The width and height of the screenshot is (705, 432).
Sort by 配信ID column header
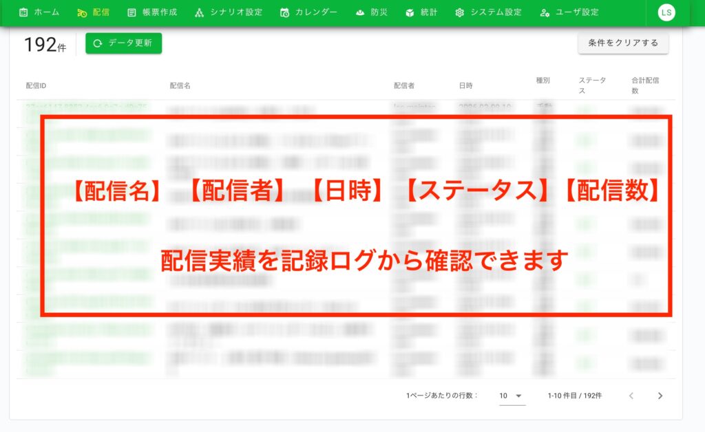[36, 86]
